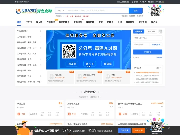Open the 职位 search type dropdown
Screen dimensions: 180x135
pyautogui.click(x=61, y=11)
